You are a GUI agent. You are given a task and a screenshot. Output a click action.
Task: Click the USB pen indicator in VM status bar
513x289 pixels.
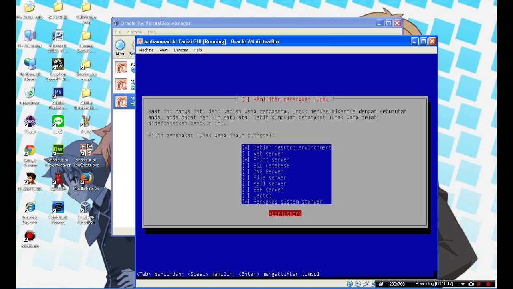[x=366, y=284]
